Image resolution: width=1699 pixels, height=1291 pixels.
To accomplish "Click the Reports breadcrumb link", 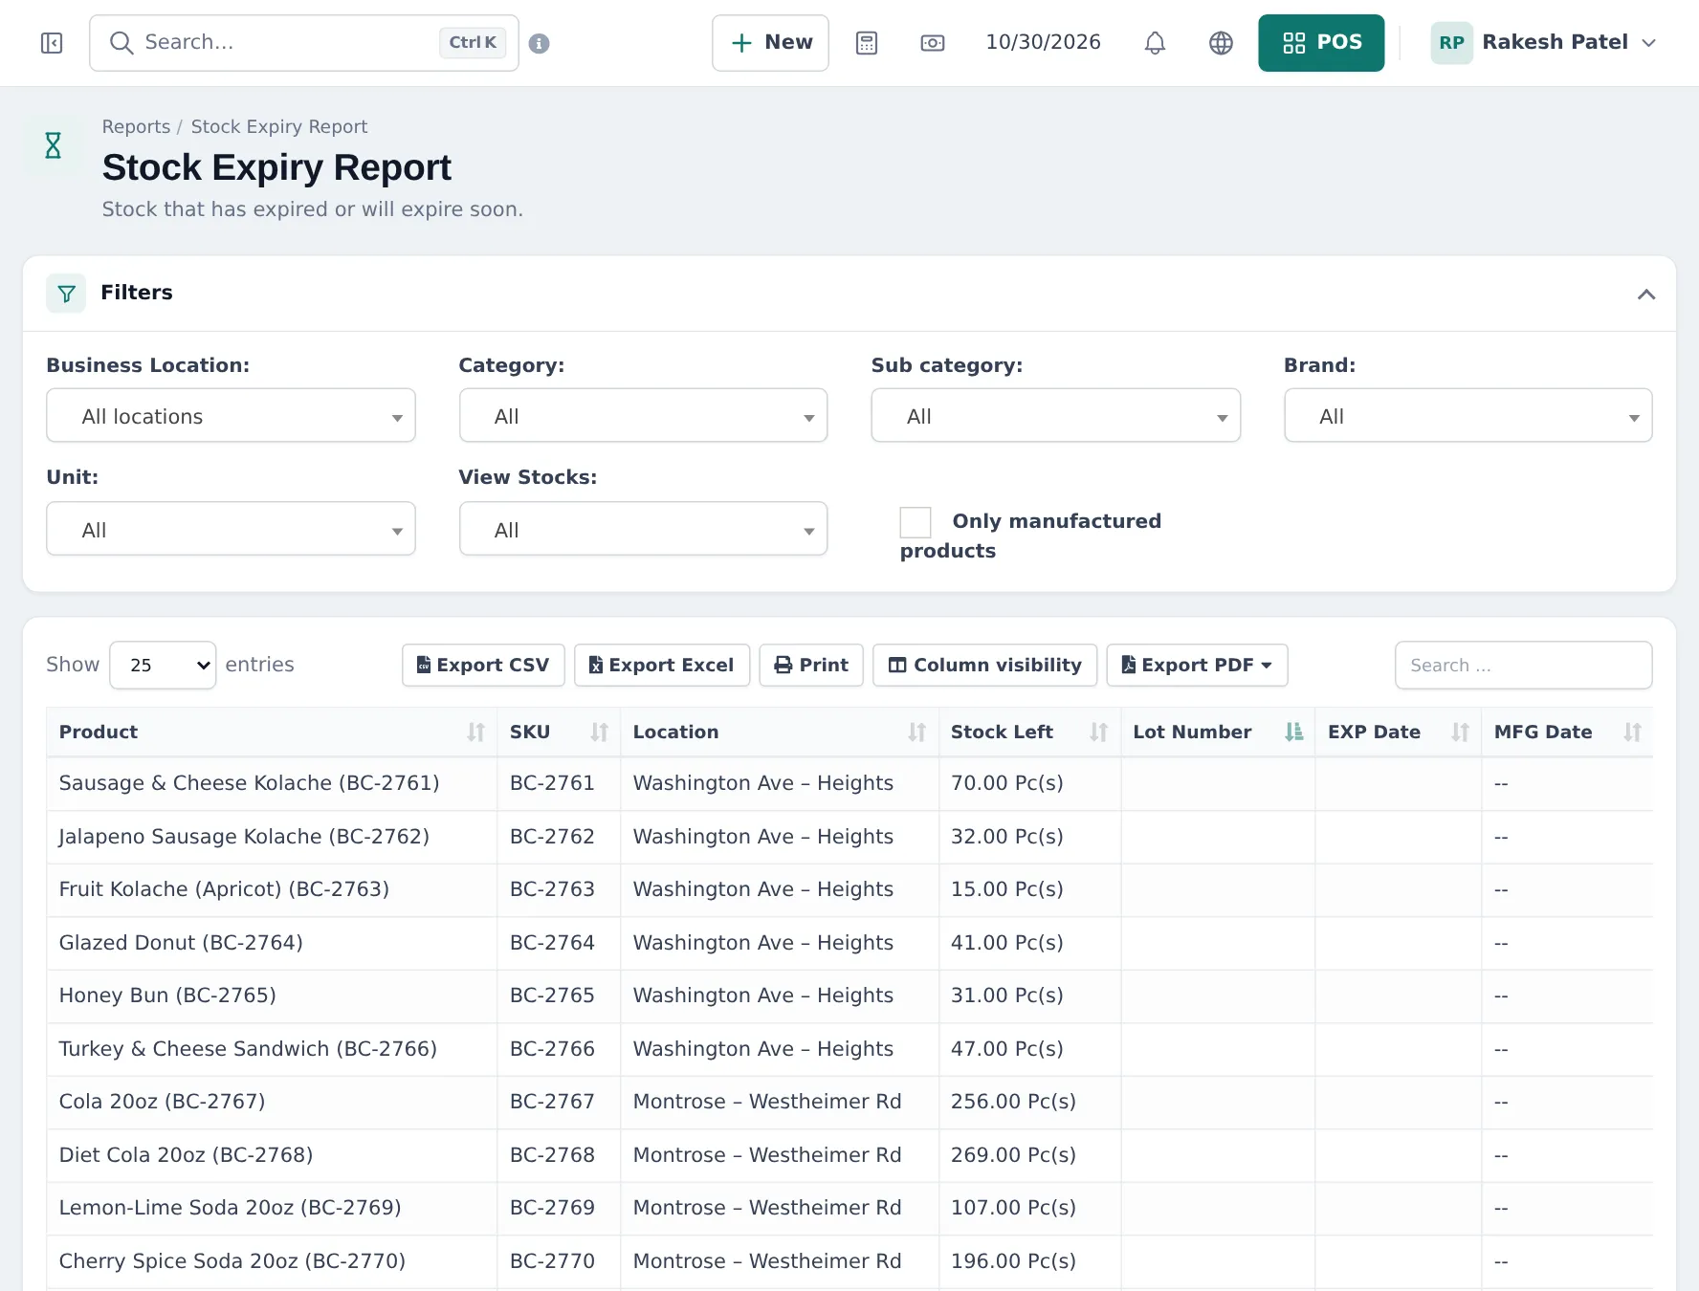I will (136, 127).
